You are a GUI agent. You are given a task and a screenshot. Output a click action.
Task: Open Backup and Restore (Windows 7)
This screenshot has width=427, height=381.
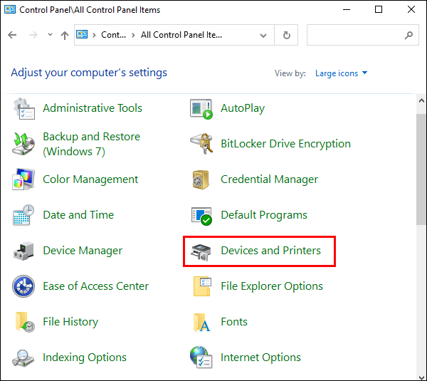point(92,144)
